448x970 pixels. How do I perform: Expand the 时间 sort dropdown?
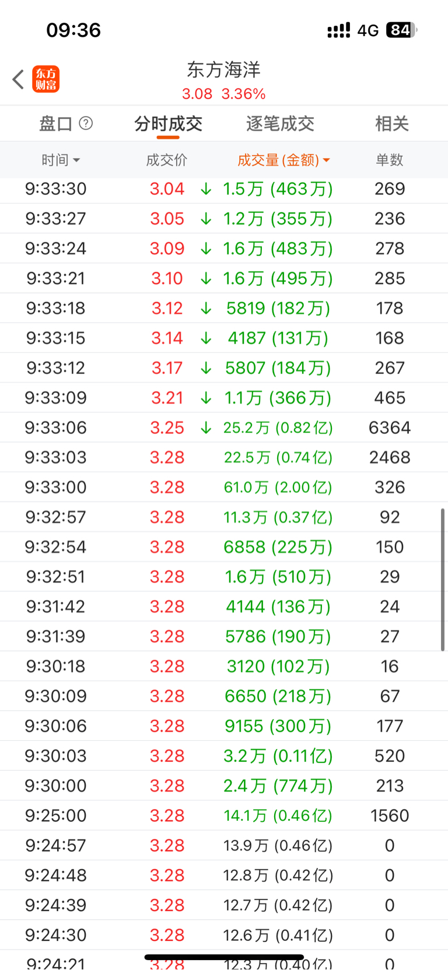(x=61, y=160)
